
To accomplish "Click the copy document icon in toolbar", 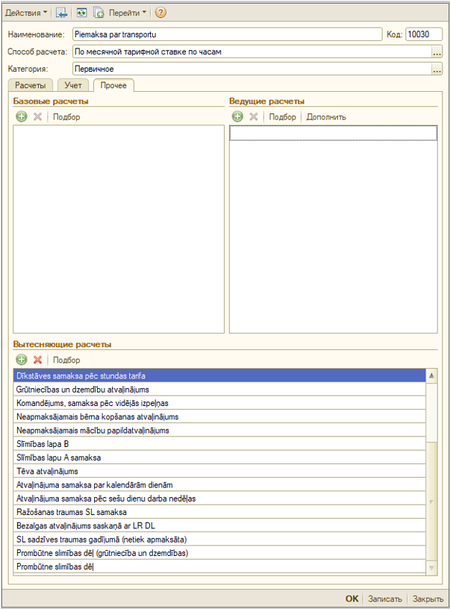I will click(x=98, y=13).
